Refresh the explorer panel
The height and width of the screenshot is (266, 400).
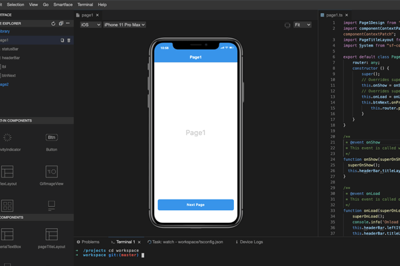tap(53, 23)
